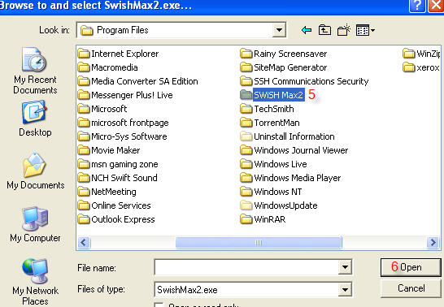Open the View Menu dropdown
444x307 pixels.
coord(365,30)
